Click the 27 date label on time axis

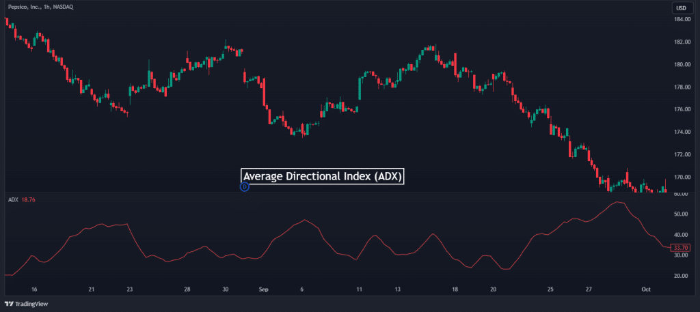[589, 289]
